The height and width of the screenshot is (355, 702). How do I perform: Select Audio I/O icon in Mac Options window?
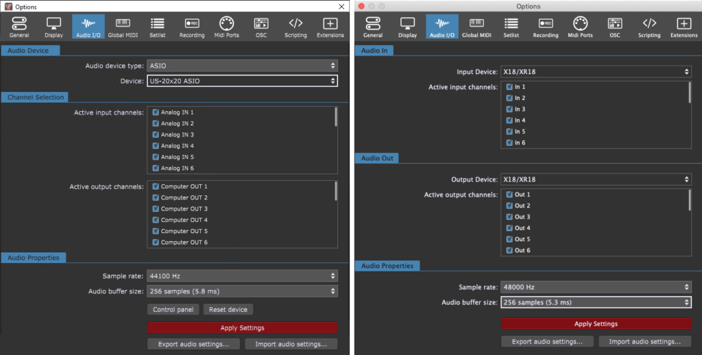click(442, 27)
